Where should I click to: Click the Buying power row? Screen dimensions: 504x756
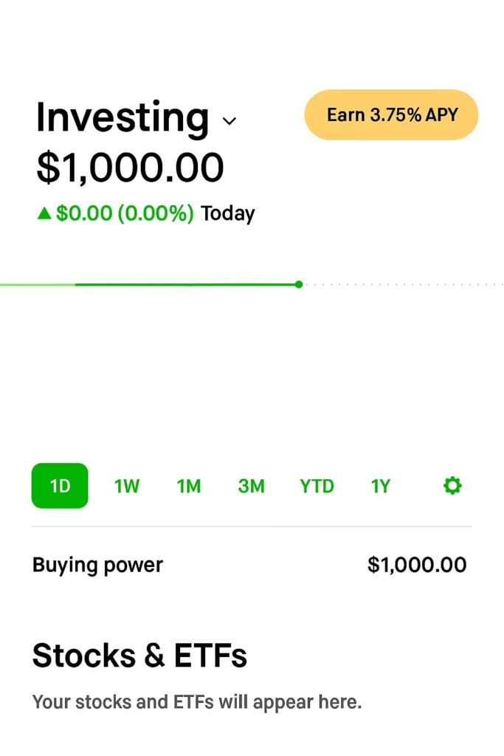(97, 564)
